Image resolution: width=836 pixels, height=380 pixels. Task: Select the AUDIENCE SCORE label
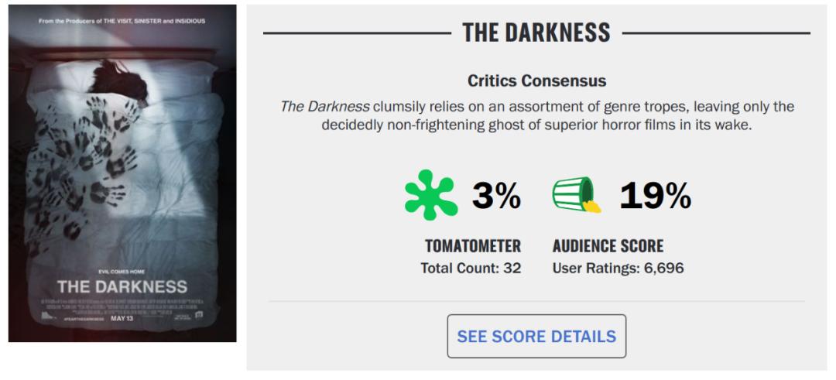608,246
